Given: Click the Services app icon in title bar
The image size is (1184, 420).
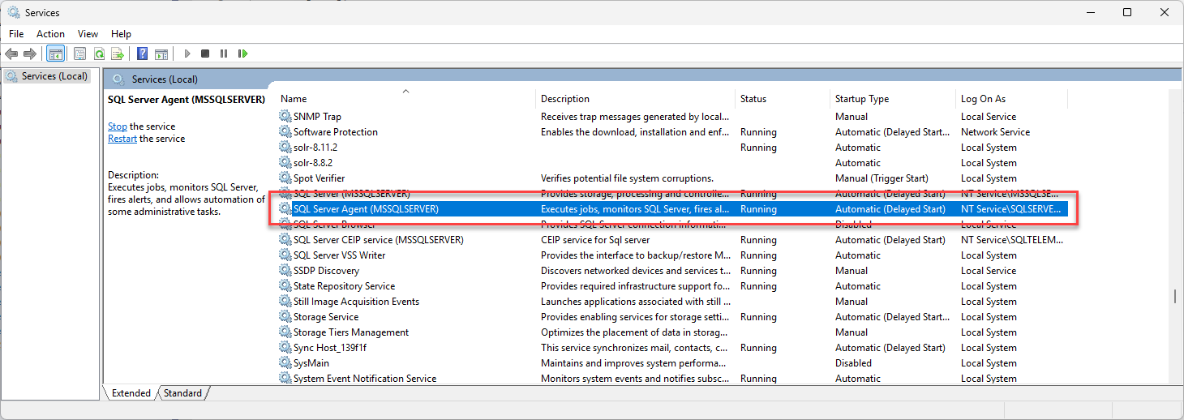Looking at the screenshot, I should 14,12.
